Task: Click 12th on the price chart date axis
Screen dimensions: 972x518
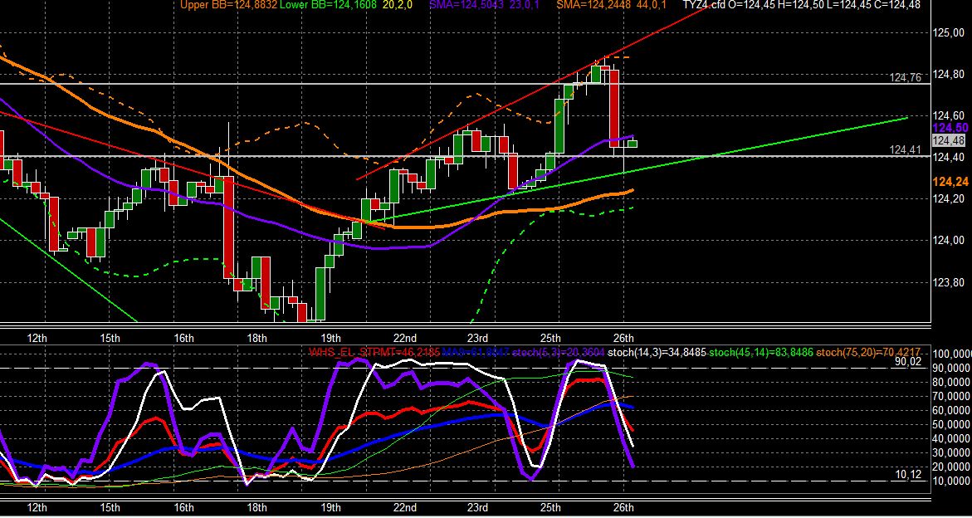Action: pyautogui.click(x=37, y=338)
